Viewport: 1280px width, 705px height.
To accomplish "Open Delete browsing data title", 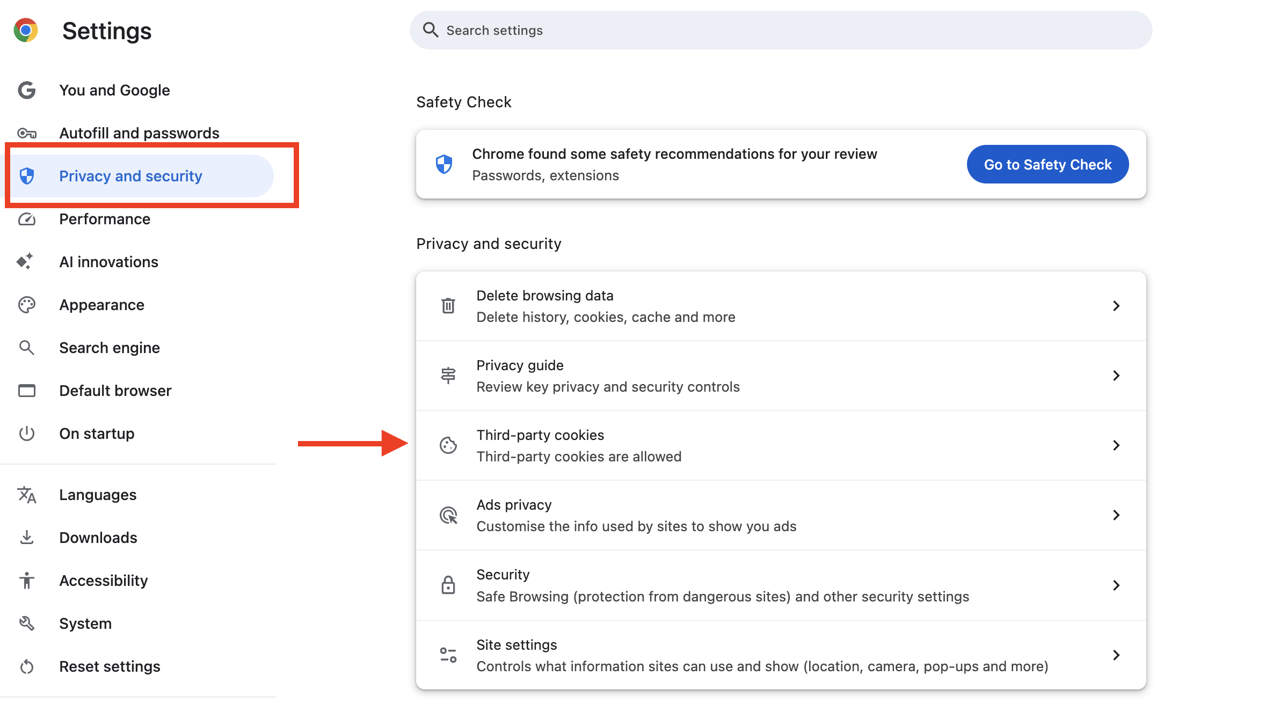I will pos(544,296).
